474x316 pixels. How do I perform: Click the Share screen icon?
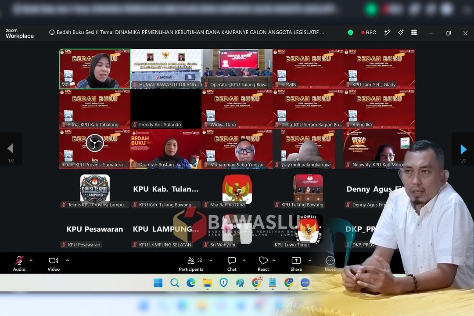(x=296, y=263)
